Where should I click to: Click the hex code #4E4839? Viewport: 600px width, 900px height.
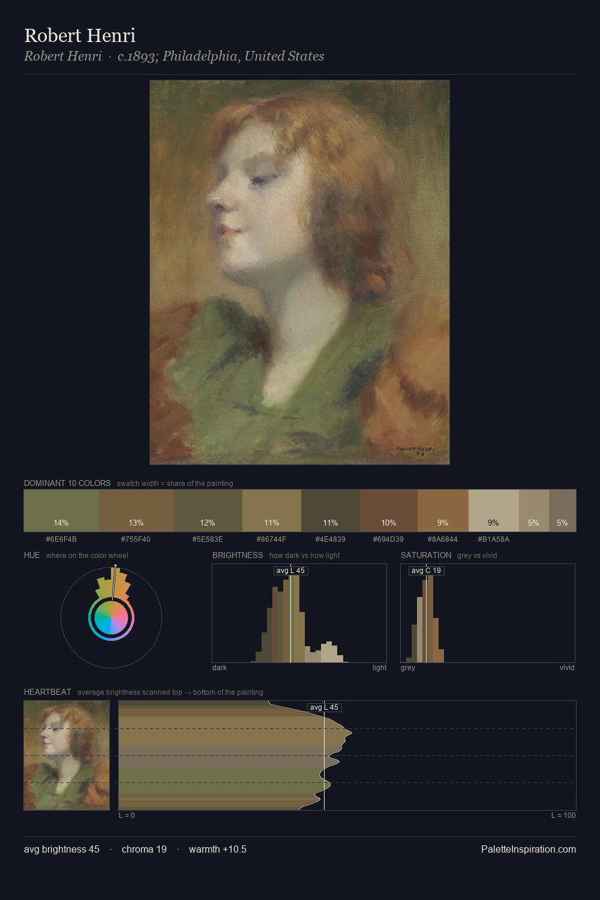(330, 539)
